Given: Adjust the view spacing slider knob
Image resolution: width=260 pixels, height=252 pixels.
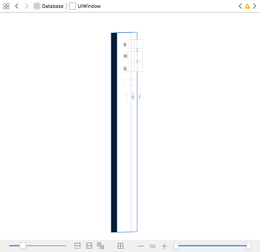Looking at the screenshot, I should coord(23,245).
